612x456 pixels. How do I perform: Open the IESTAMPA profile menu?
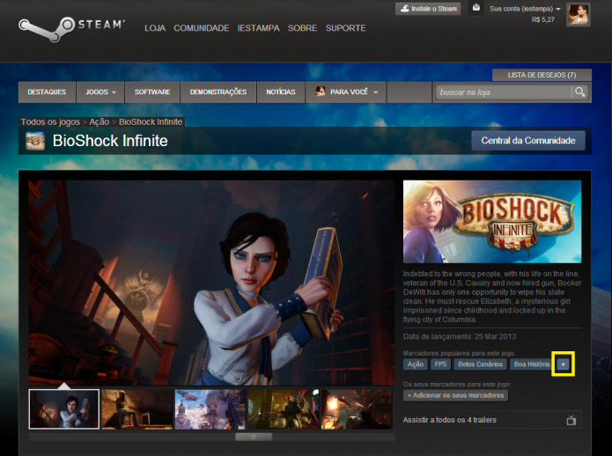[x=258, y=28]
